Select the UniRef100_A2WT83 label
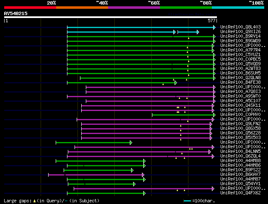268x204 pixels. tap(240, 69)
